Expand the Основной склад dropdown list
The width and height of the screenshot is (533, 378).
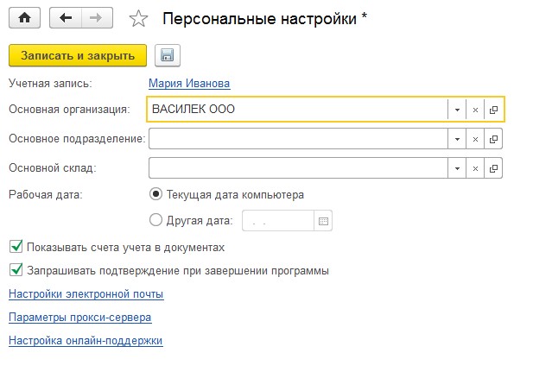[x=457, y=168]
